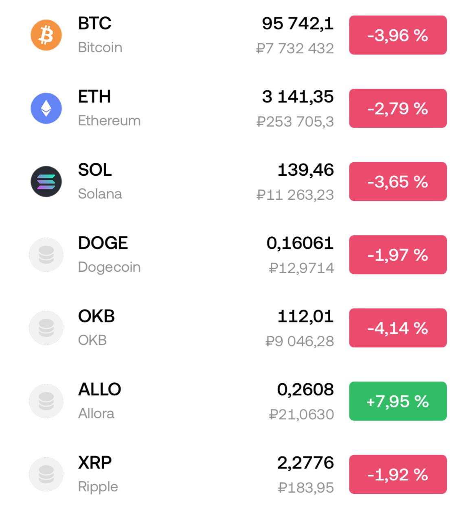Click the placeholder coin icon beside DOGE

[x=46, y=255]
